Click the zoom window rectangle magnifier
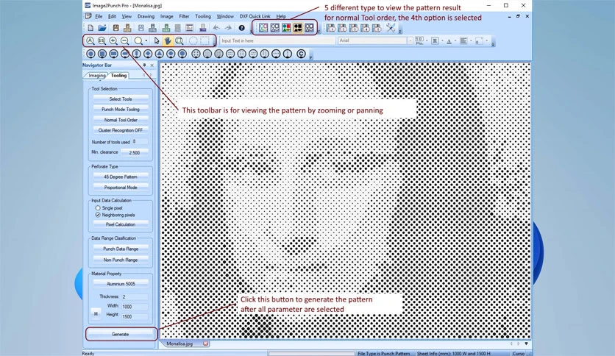The image size is (615, 356). pos(179,40)
